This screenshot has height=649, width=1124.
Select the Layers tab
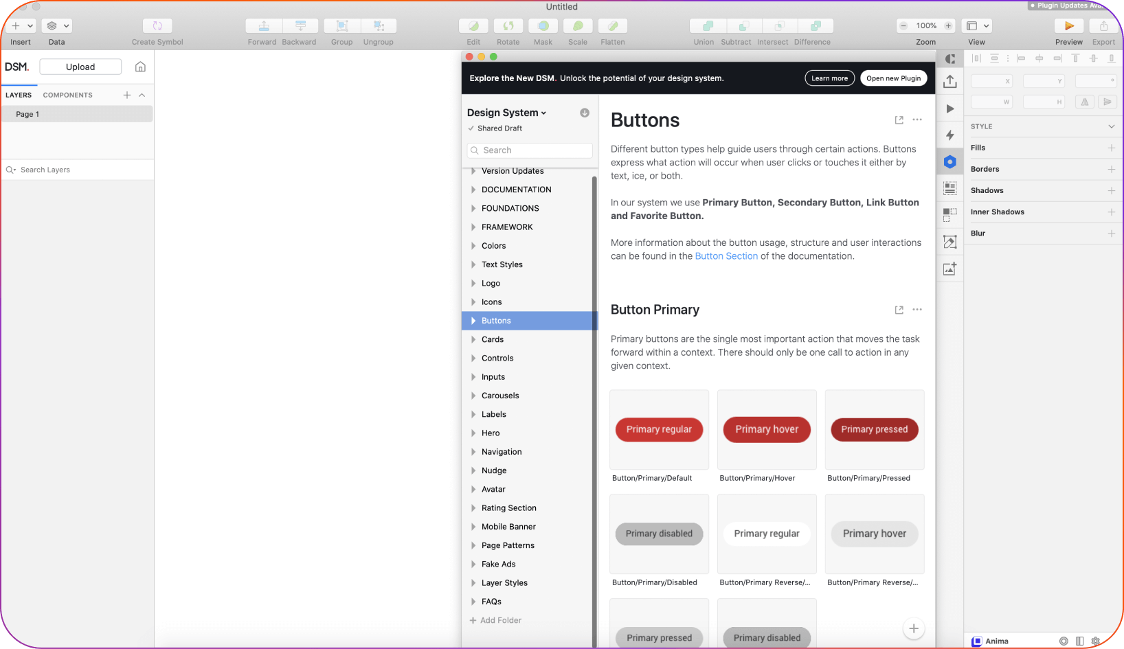point(19,95)
